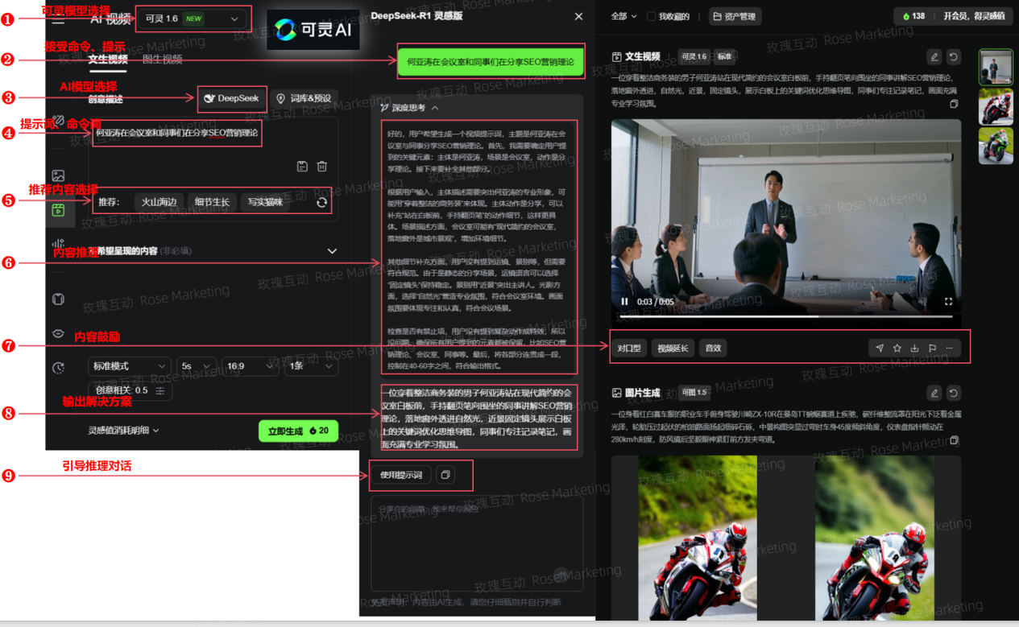Click the 使用提示词 button
The height and width of the screenshot is (627, 1019).
(x=401, y=475)
